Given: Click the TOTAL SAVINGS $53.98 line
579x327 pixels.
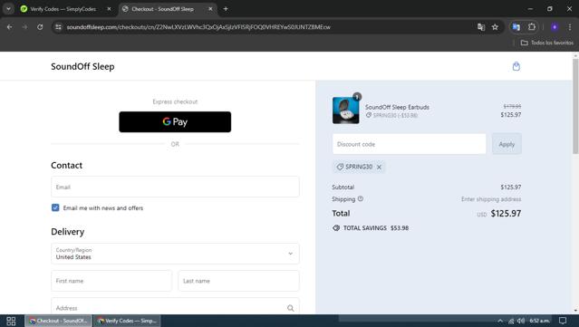Looking at the screenshot, I should click(x=371, y=228).
